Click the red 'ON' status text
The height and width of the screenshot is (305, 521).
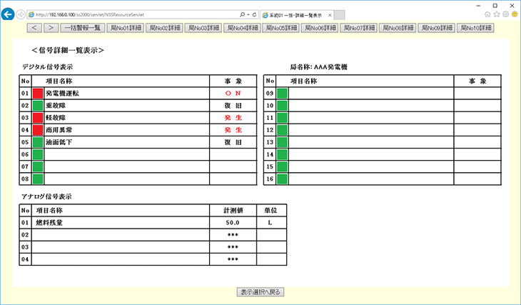coord(233,94)
